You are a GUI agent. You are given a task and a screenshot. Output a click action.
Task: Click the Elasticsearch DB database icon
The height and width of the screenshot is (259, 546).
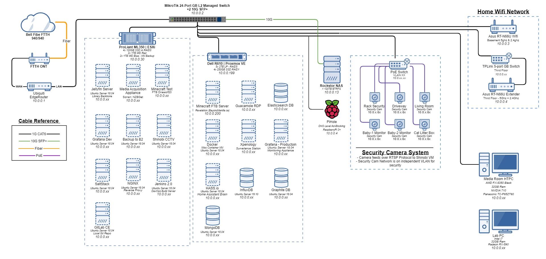281,93
